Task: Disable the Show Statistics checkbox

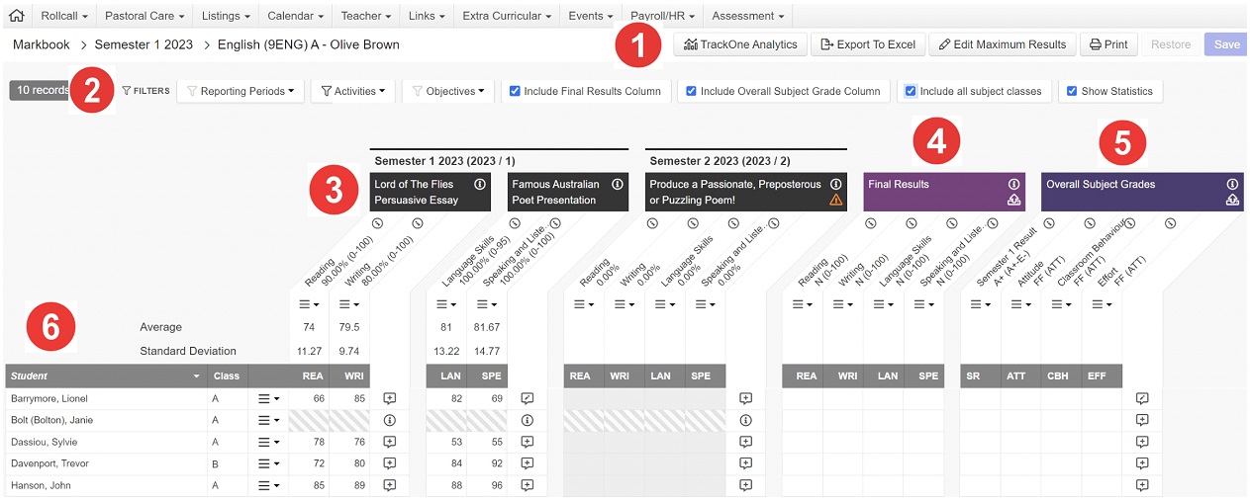Action: (1072, 91)
